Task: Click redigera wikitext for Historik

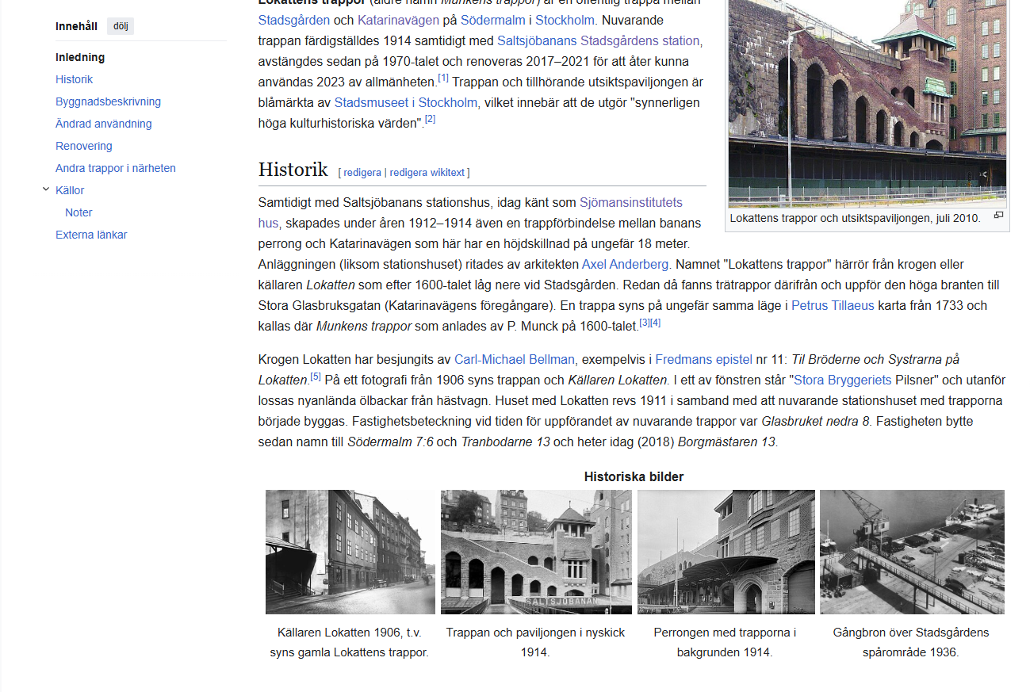Action: point(427,172)
